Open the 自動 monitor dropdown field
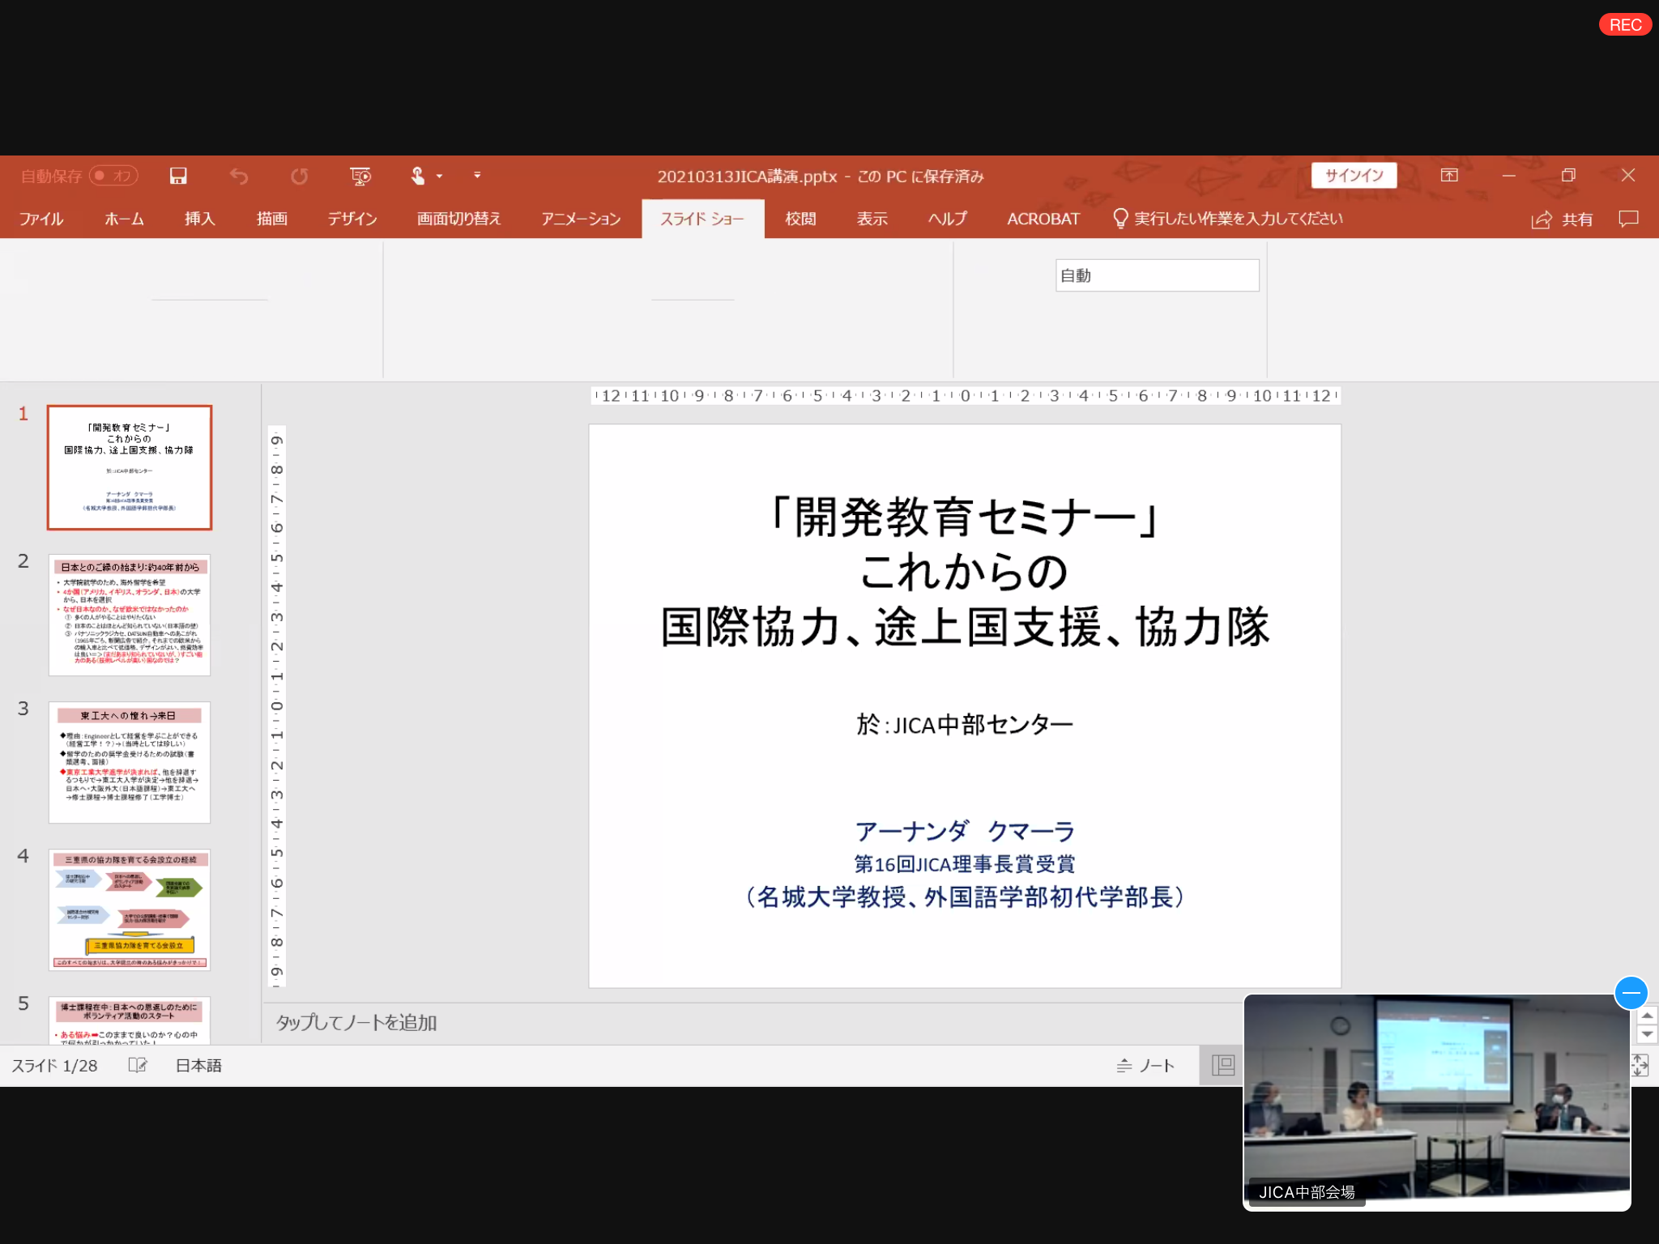Screen dimensions: 1659x1244 (x=1157, y=275)
